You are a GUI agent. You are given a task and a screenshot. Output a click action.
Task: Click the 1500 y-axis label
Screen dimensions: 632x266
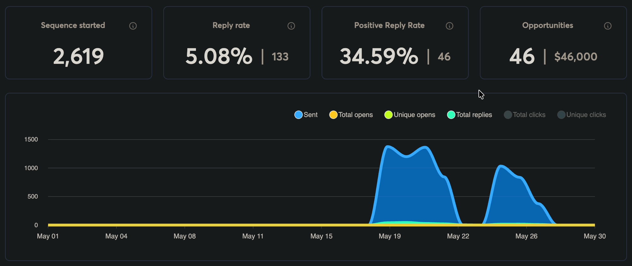tap(31, 139)
